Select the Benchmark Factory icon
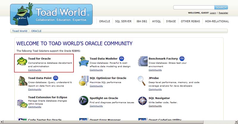238x124 pixels. 143,61
